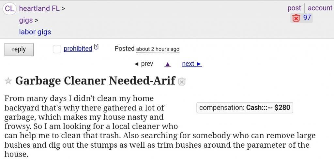Click the 97 hidden postings count

coord(307,18)
